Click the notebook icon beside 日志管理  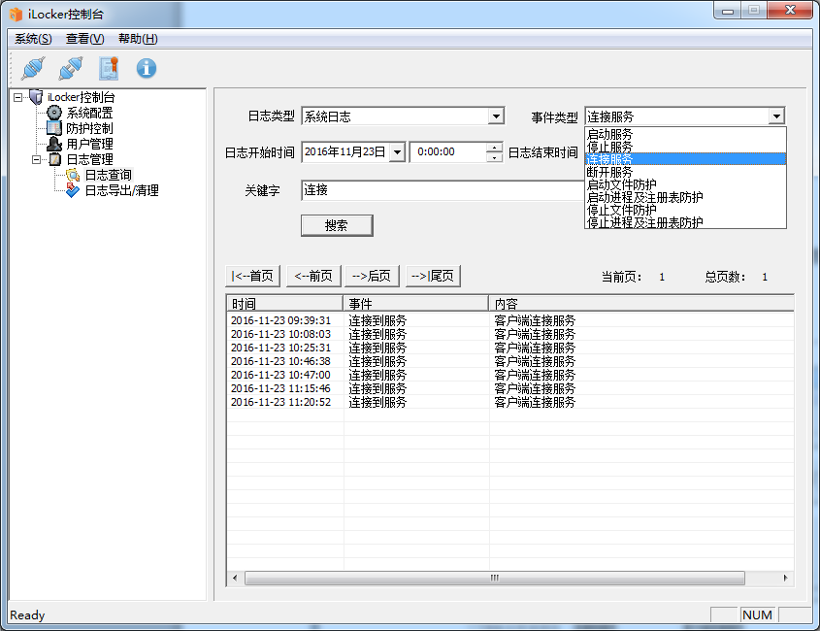[55, 159]
